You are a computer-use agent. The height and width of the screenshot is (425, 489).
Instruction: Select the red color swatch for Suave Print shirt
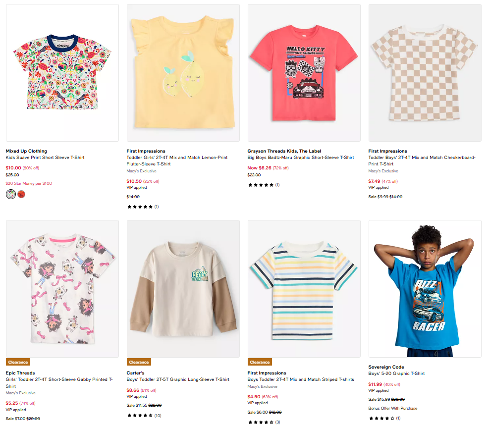coord(21,194)
